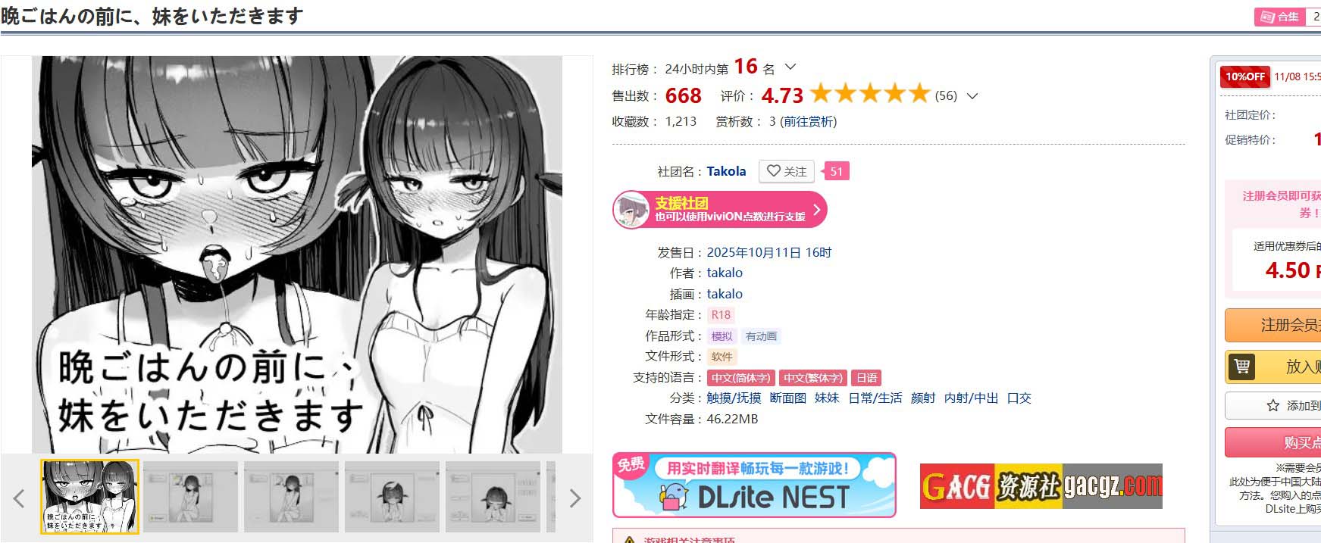The height and width of the screenshot is (543, 1321).
Task: Select the 中文(简体字) language tag
Action: (x=741, y=378)
